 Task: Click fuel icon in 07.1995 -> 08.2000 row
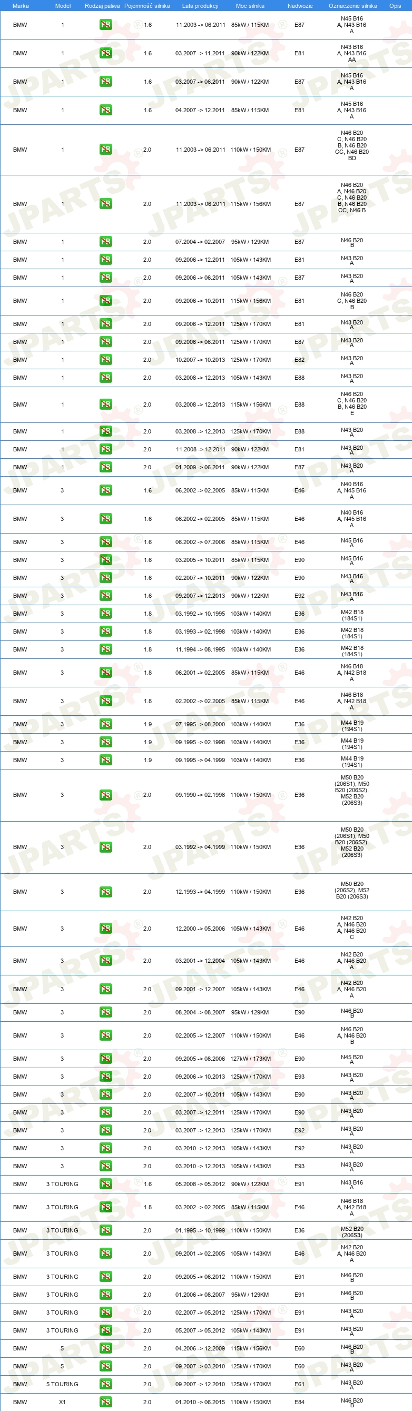(106, 724)
